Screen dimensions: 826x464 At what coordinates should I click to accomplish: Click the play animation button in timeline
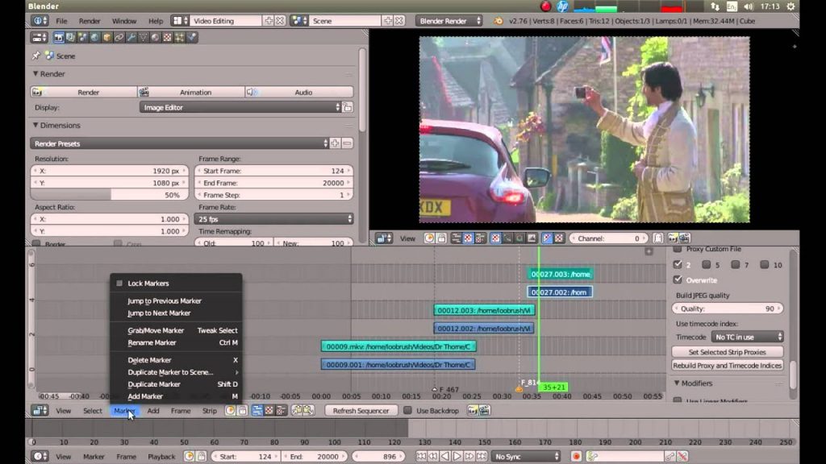(x=457, y=456)
